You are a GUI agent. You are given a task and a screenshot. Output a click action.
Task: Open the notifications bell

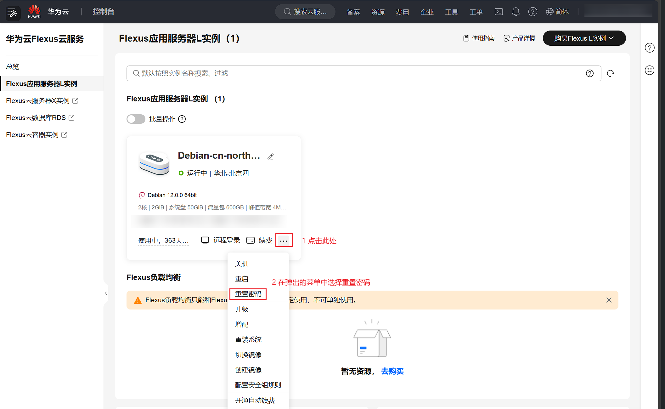516,12
